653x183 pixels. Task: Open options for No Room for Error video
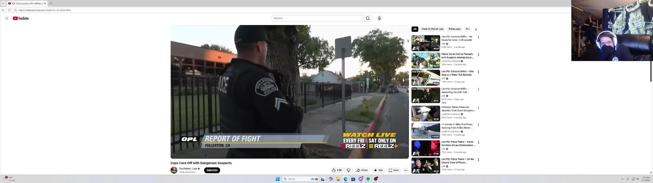(478, 37)
